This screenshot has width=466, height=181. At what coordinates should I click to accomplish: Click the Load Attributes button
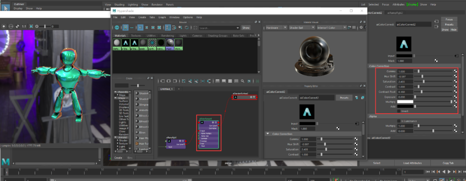tap(412, 163)
